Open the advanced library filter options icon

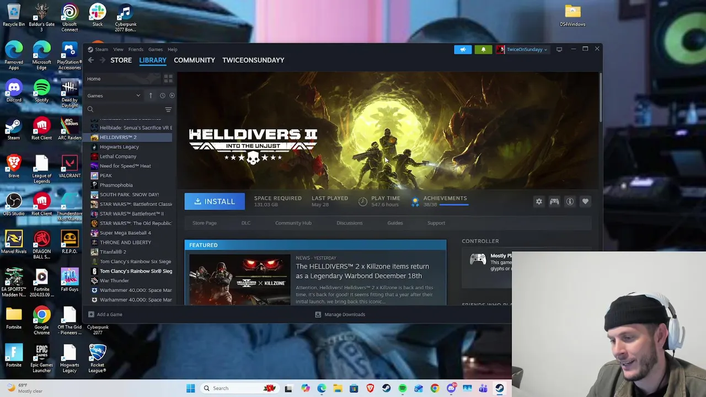click(x=168, y=109)
